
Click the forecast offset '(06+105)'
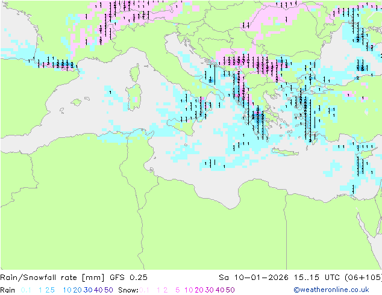tap(363, 278)
